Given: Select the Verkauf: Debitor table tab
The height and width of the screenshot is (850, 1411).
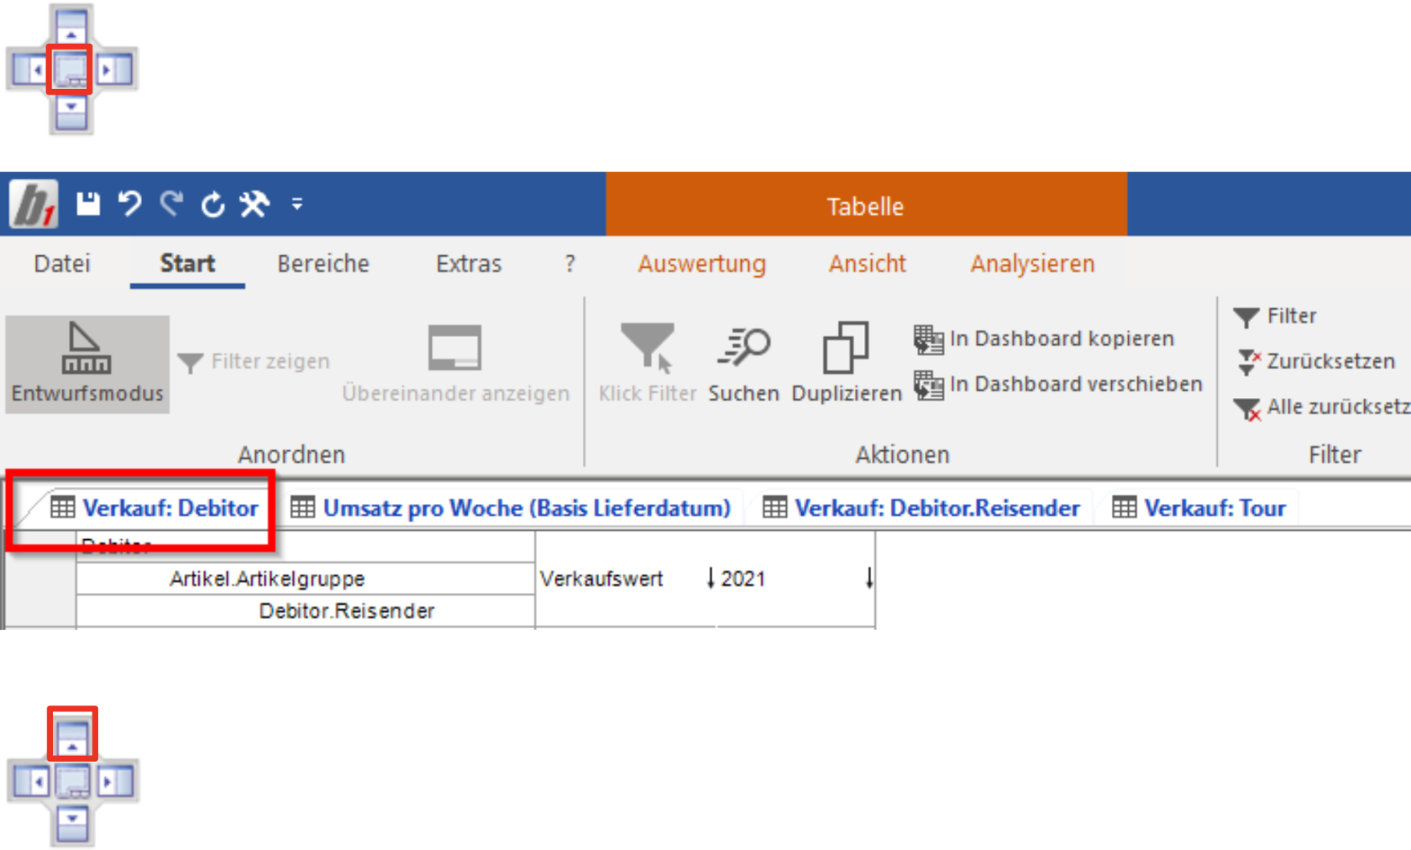Looking at the screenshot, I should [155, 508].
